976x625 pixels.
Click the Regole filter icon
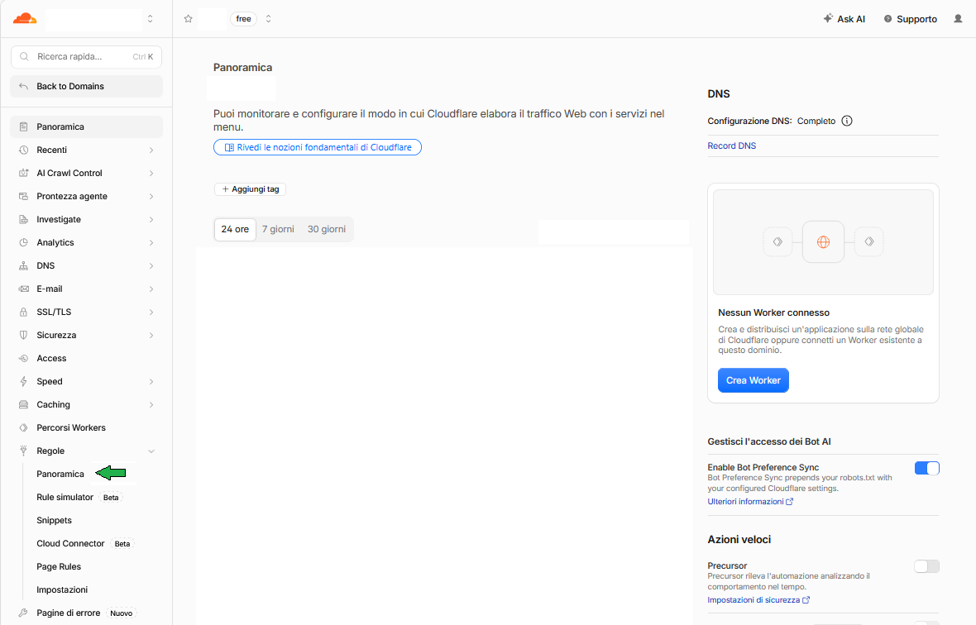(24, 451)
